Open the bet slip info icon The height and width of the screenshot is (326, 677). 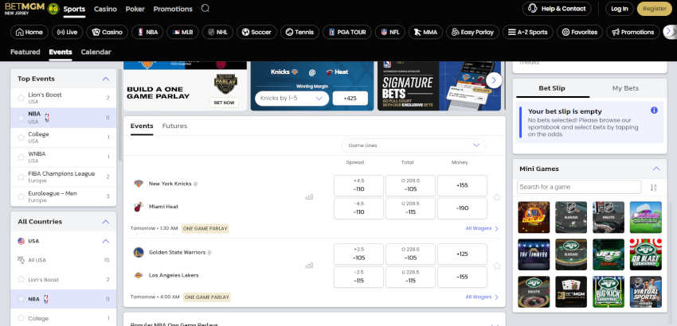click(654, 111)
